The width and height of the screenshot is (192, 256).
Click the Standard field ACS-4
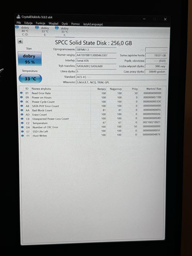click(x=121, y=77)
